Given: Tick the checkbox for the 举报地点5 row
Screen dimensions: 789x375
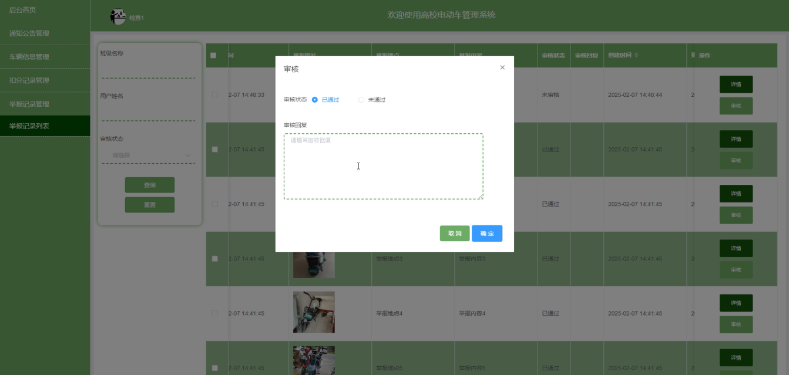Looking at the screenshot, I should (x=214, y=368).
